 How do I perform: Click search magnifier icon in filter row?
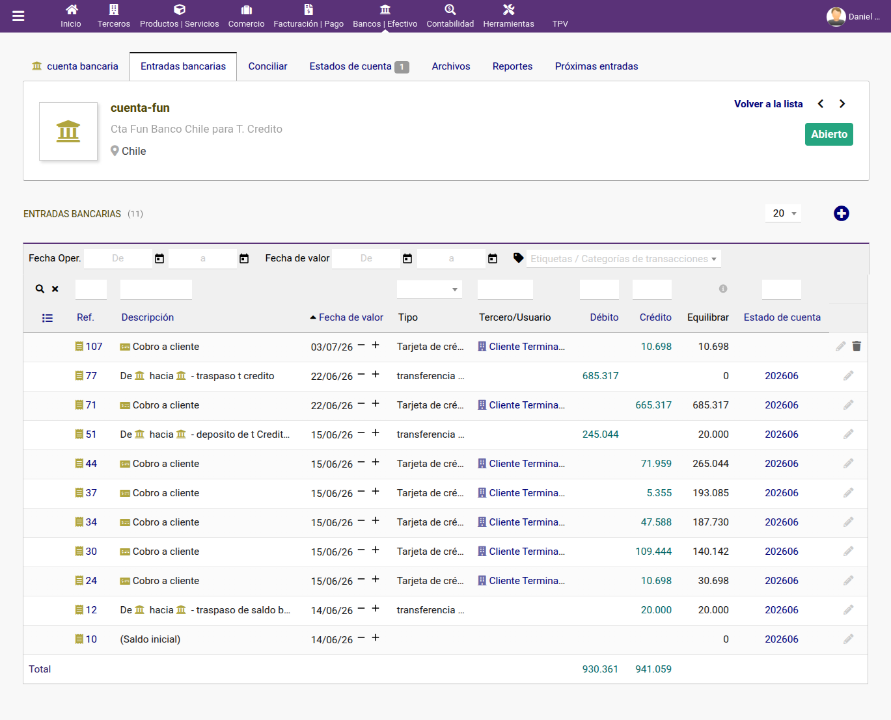pos(40,289)
